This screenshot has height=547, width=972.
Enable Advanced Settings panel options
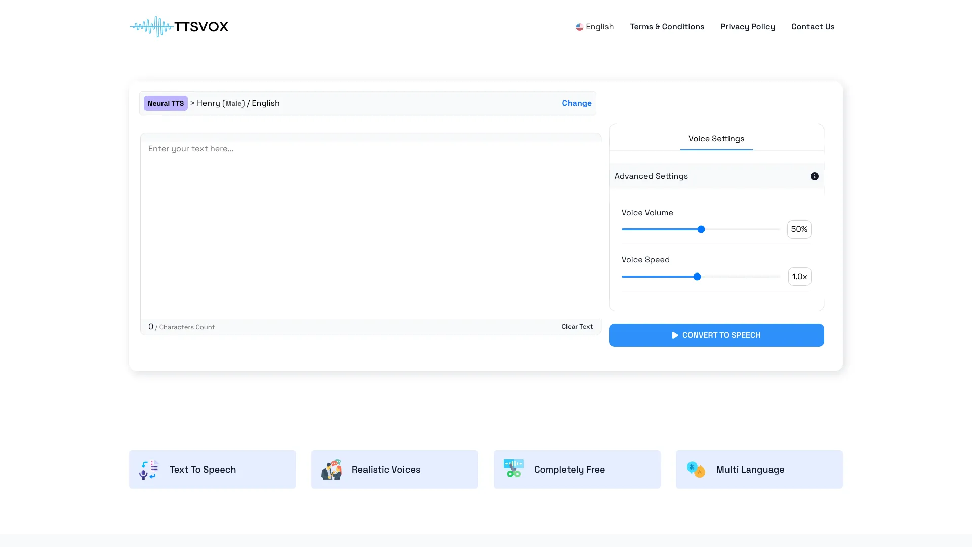tap(815, 176)
